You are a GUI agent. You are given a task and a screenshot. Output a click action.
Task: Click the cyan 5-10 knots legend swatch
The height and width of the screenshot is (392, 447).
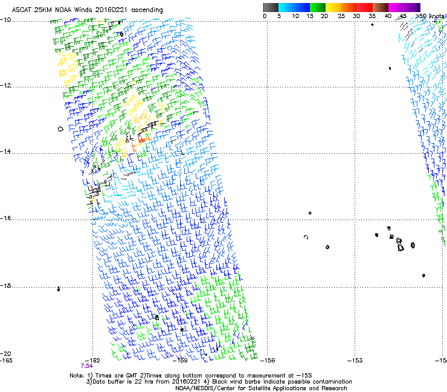pos(286,7)
